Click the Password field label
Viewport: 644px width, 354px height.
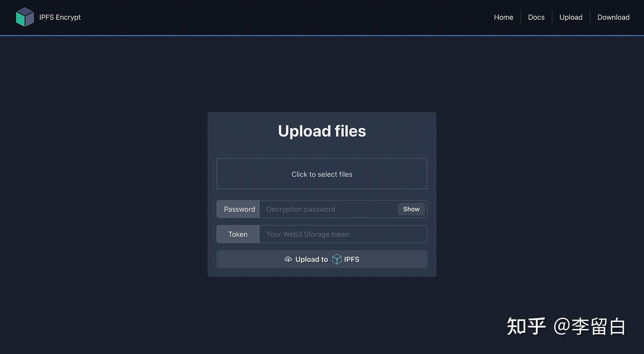[238, 209]
